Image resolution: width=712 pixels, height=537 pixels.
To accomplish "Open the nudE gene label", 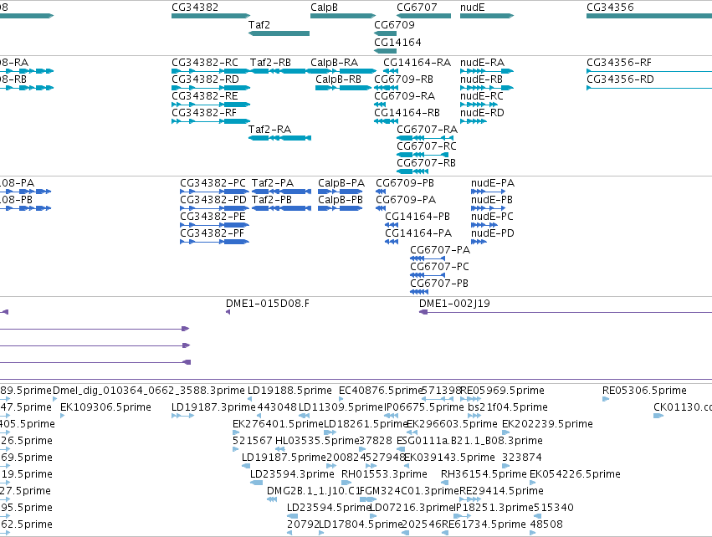I will pos(472,8).
